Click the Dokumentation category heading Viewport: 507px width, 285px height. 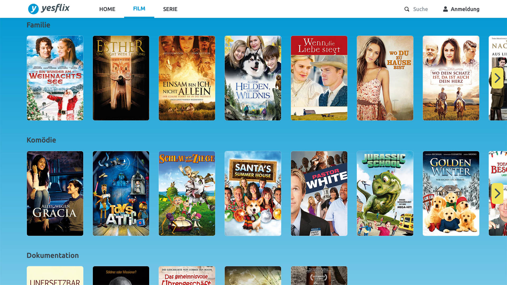coord(53,255)
